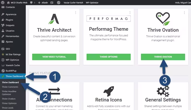Click the Thrive Architect heading

tap(54, 30)
